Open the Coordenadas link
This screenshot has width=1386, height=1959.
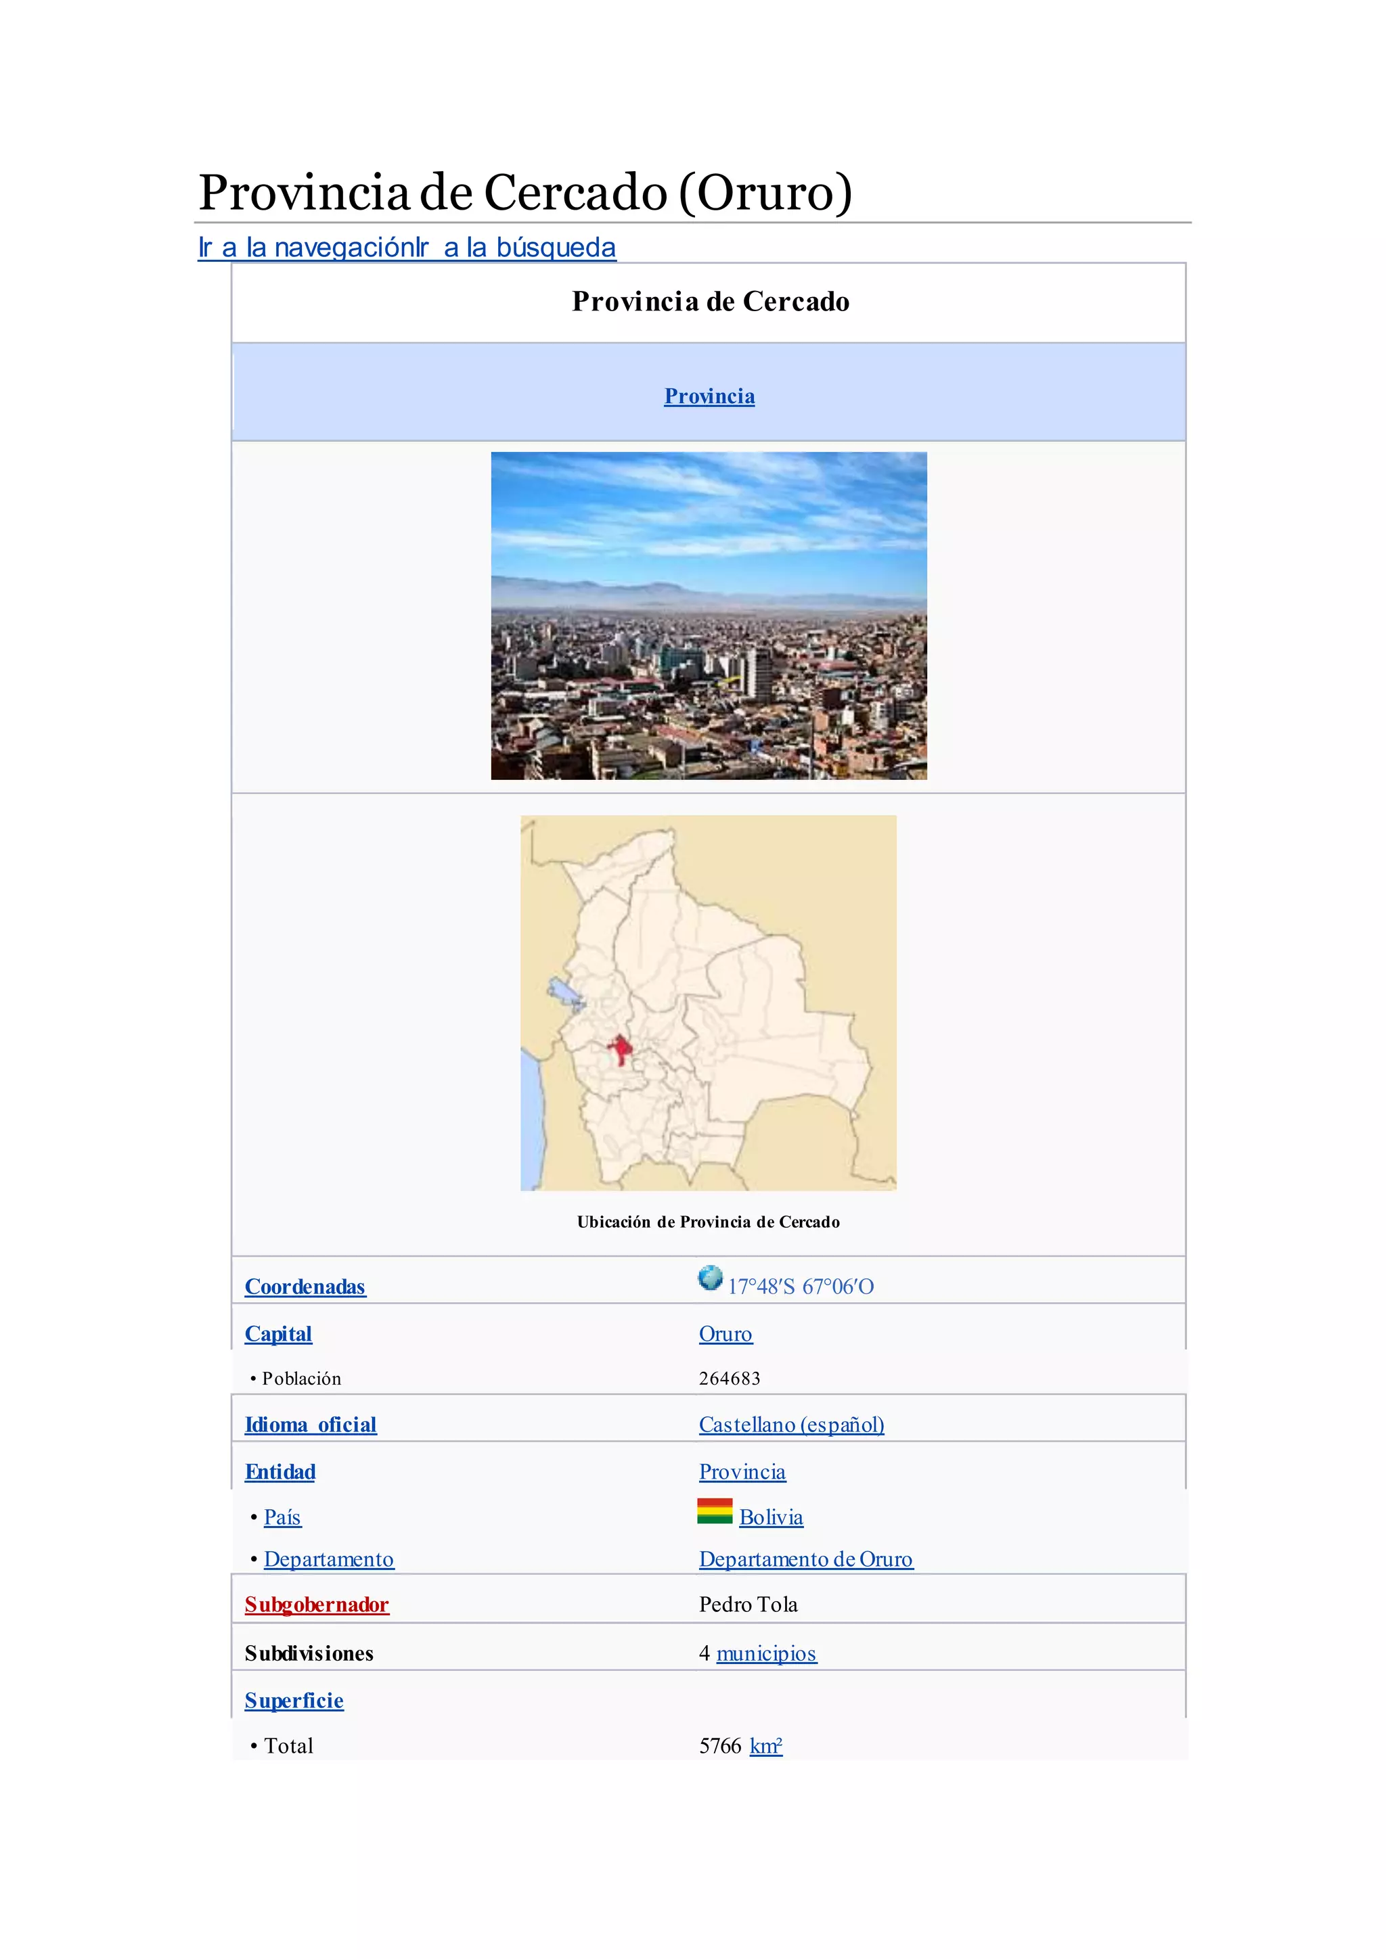click(305, 1287)
